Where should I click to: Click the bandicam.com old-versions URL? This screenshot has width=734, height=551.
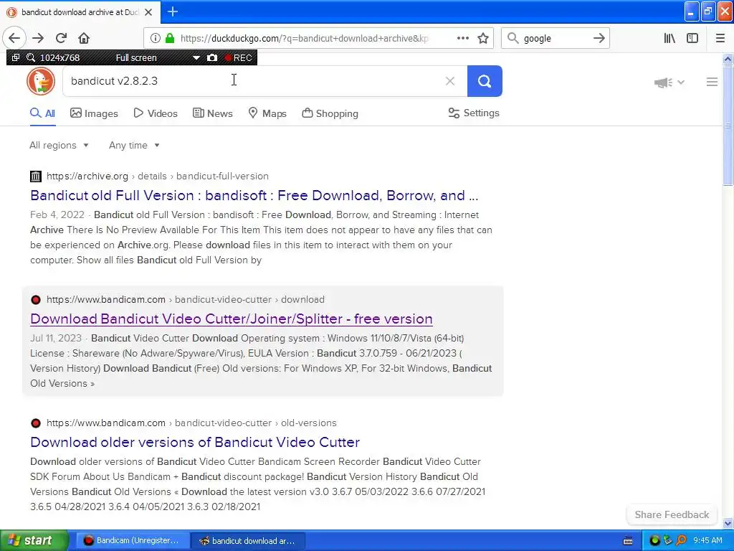(x=191, y=423)
